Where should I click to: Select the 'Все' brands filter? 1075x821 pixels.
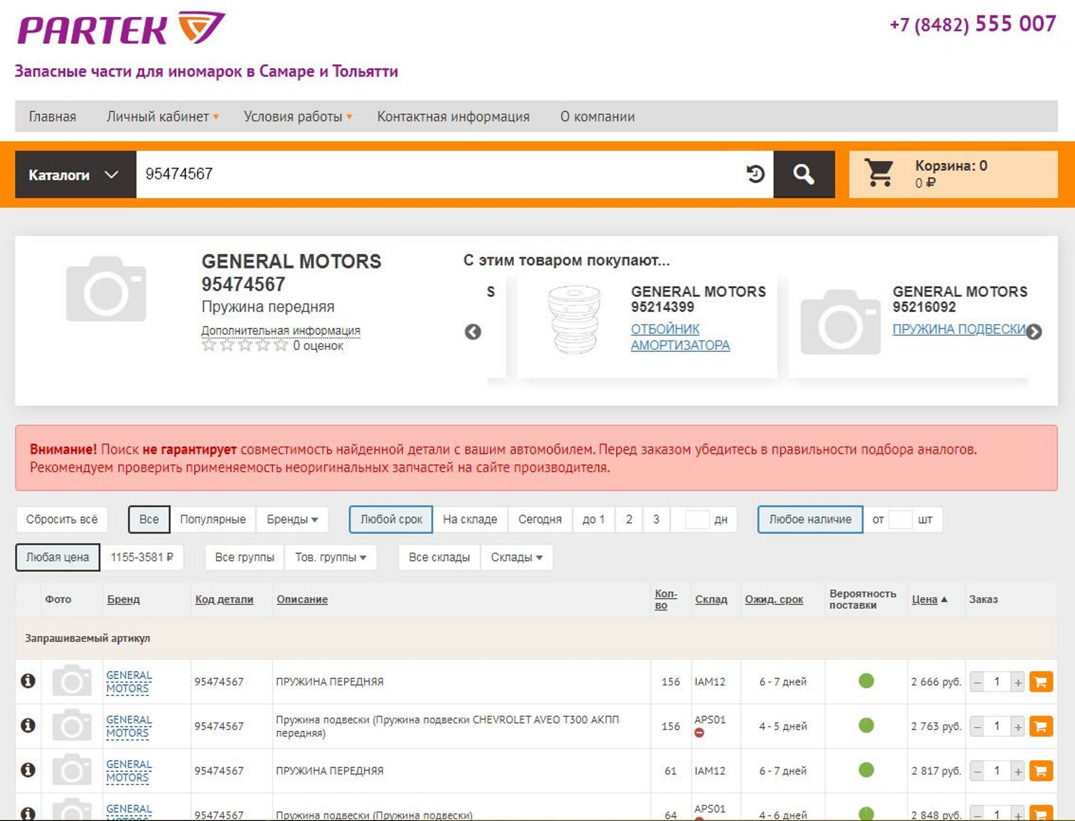tap(149, 519)
